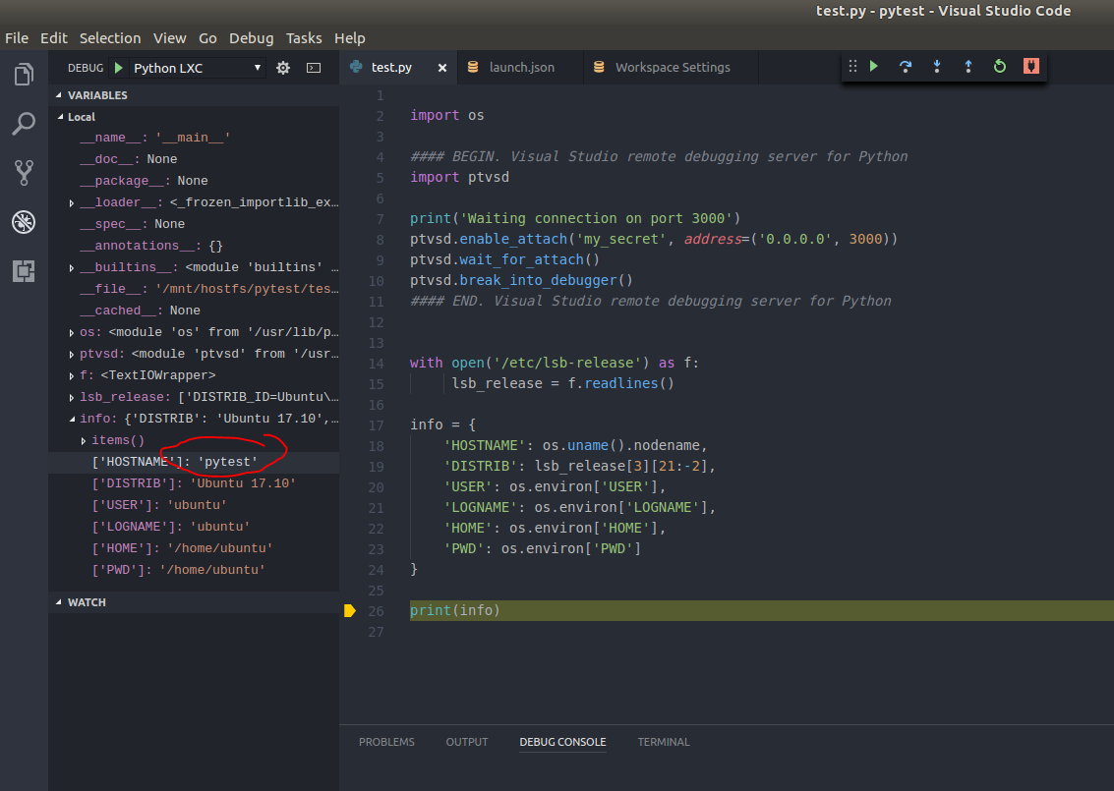This screenshot has height=791, width=1114.
Task: Close the test.py editor tab
Action: click(x=441, y=68)
